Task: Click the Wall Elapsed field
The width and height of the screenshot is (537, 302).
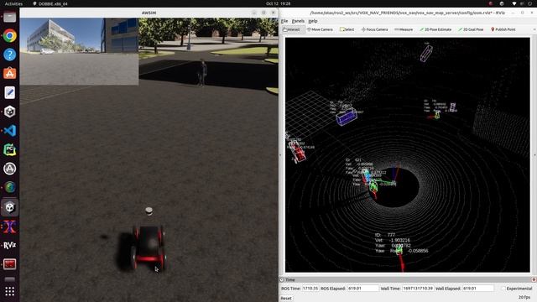Action: [477, 289]
